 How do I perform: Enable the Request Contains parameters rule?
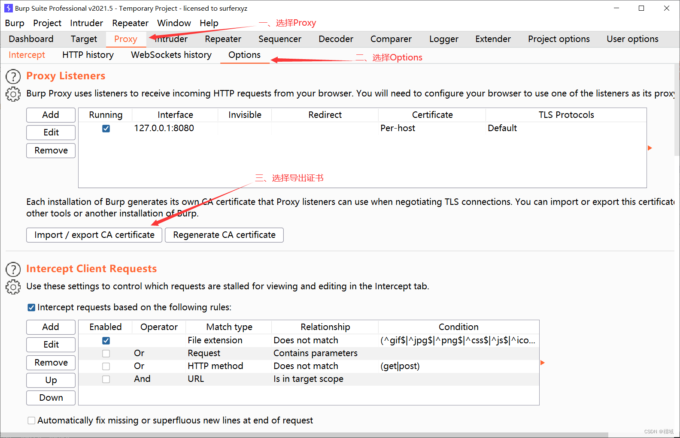click(x=106, y=354)
